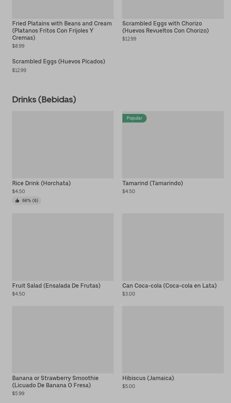Click the Drinks (Bebidas) section heading
The image size is (231, 403).
[x=44, y=99]
